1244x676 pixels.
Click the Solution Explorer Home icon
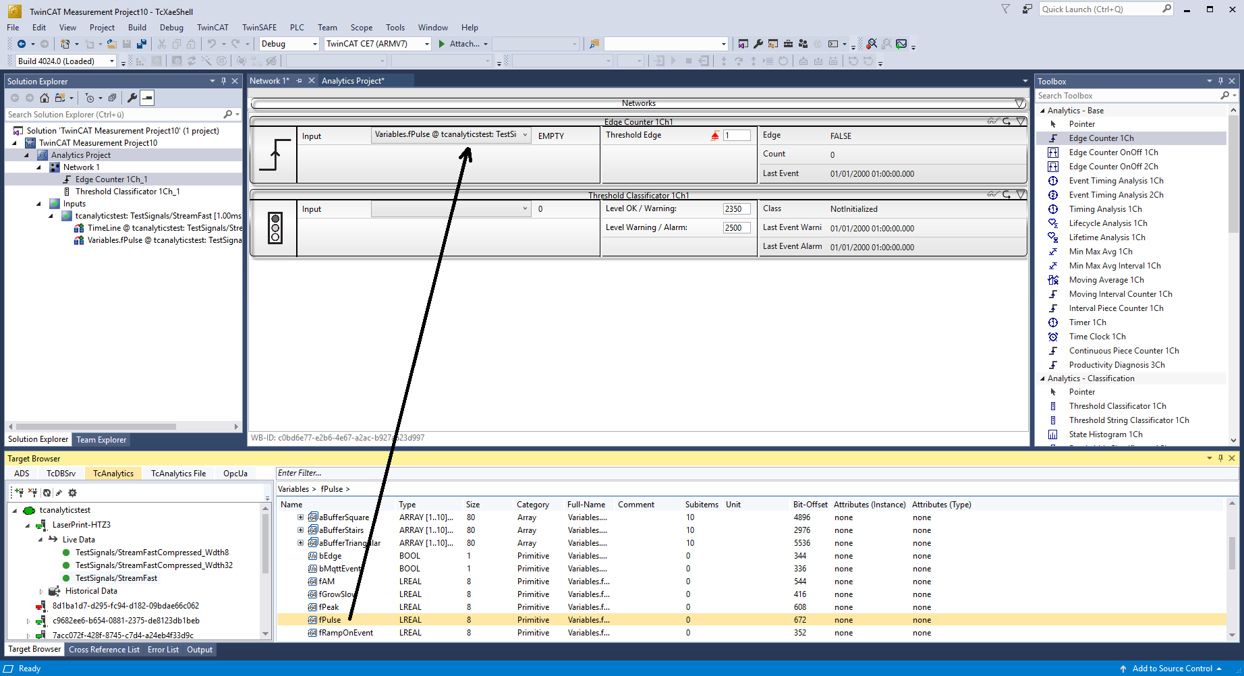45,98
